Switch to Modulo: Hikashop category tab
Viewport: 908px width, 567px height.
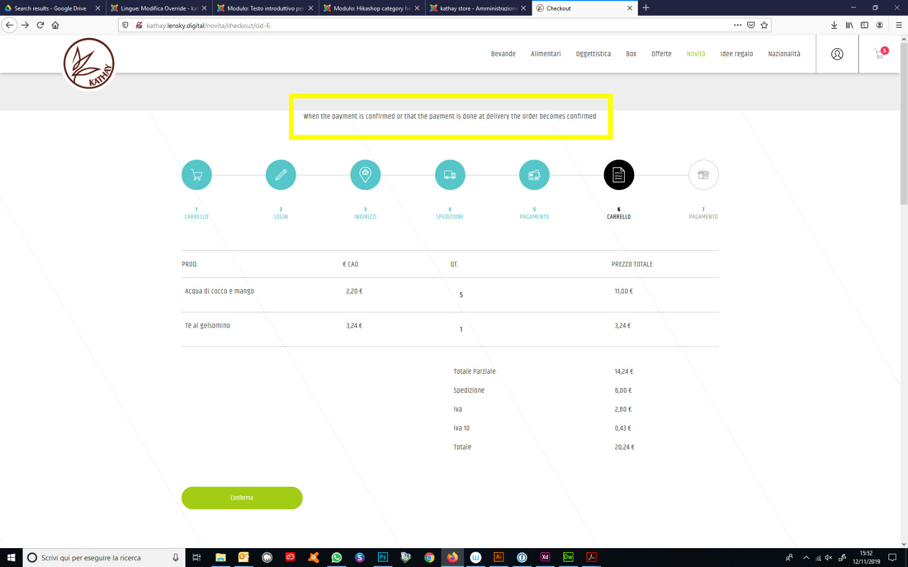pos(372,8)
